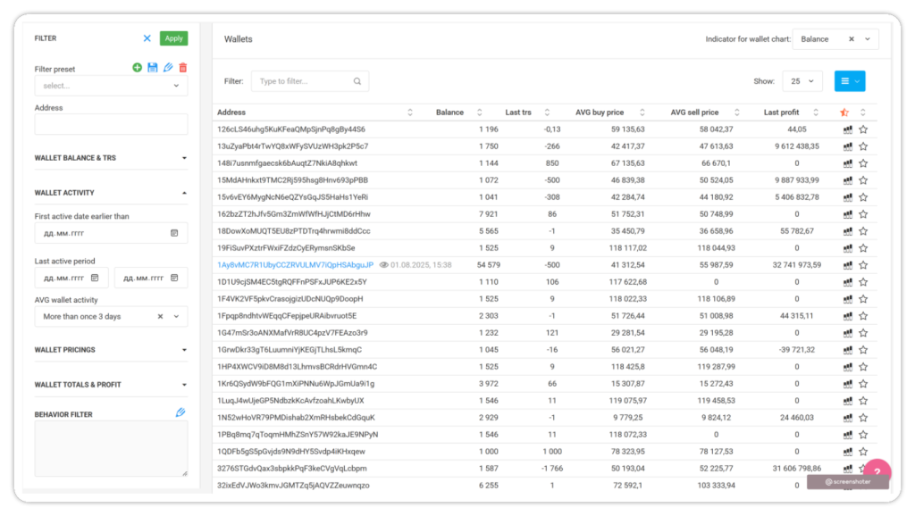
Task: Star the wallet 162bzZT2hJfv5Gm3ZmWfWfHJjCtMD6rHhw as favorite
Action: pos(863,214)
